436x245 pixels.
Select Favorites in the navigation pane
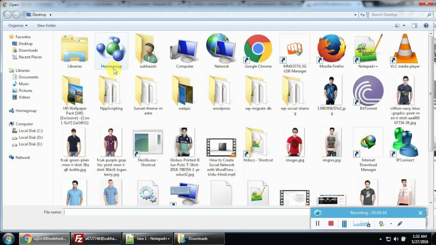pos(23,37)
